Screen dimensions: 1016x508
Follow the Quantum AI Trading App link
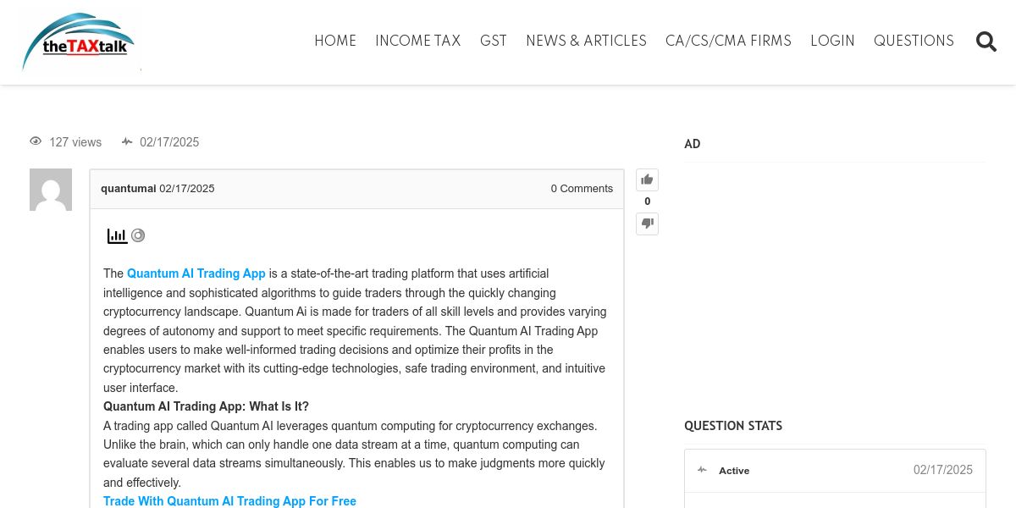pos(196,273)
